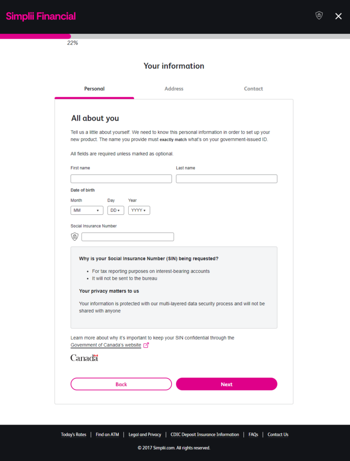Image resolution: width=350 pixels, height=461 pixels.
Task: Click the Canada wordmark logo
Action: [x=84, y=358]
